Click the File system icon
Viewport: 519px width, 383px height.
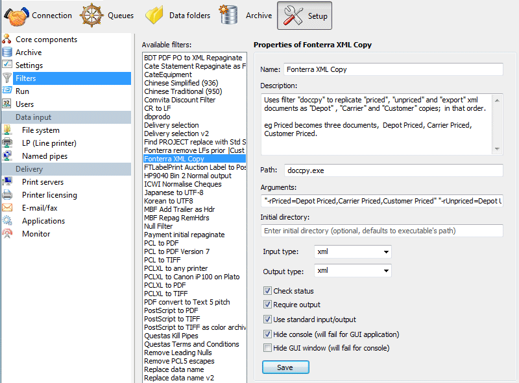(7, 130)
